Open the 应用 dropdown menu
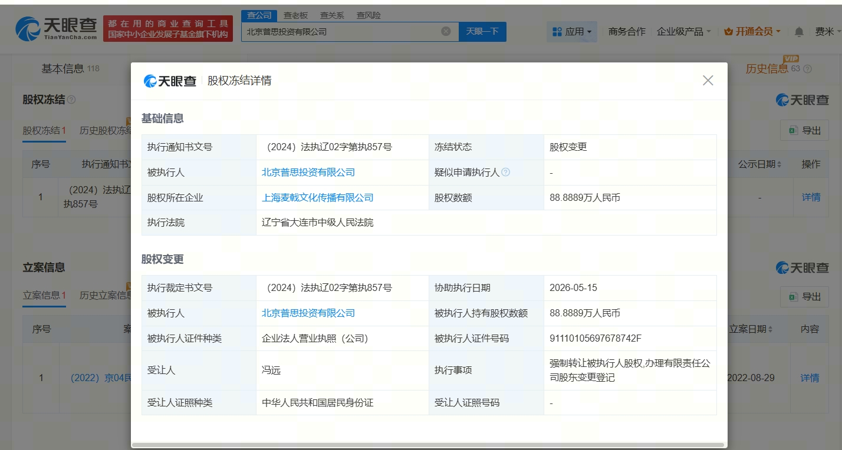Image resolution: width=842 pixels, height=450 pixels. 572,31
